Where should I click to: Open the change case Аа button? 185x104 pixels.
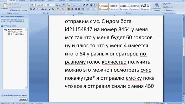pyautogui.click(x=53, y=9)
